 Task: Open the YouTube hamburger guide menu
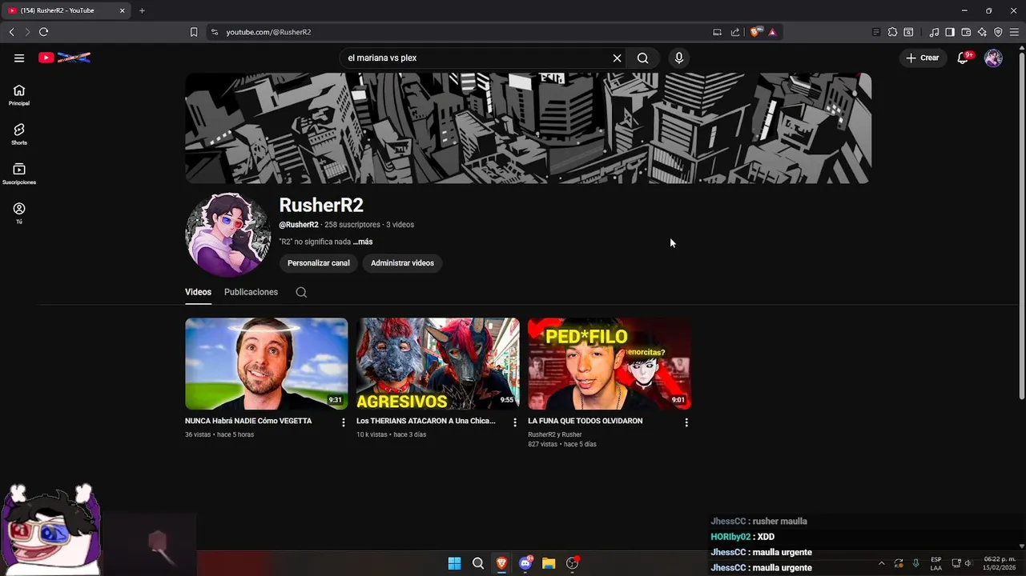tap(19, 58)
